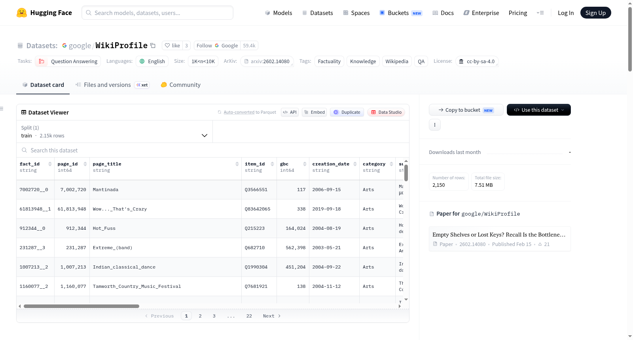
Task: Click the Mantinada page title cell
Action: [x=165, y=190]
